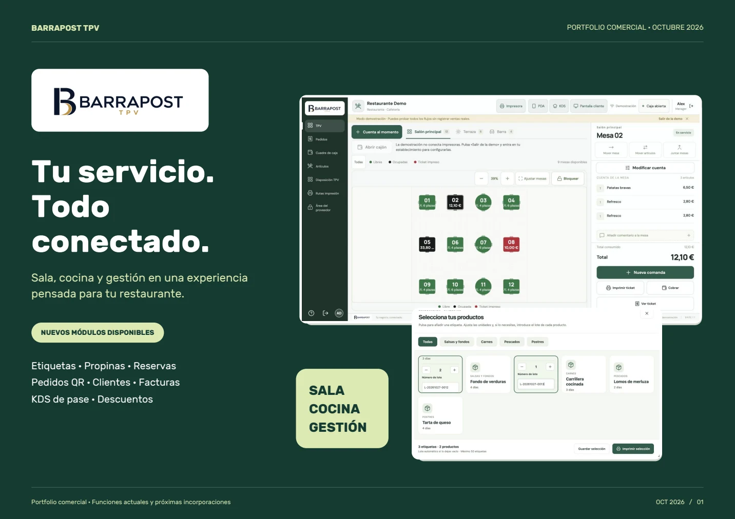This screenshot has width=735, height=519.
Task: Open Rutas impresión in the sidebar
Action: 323,193
